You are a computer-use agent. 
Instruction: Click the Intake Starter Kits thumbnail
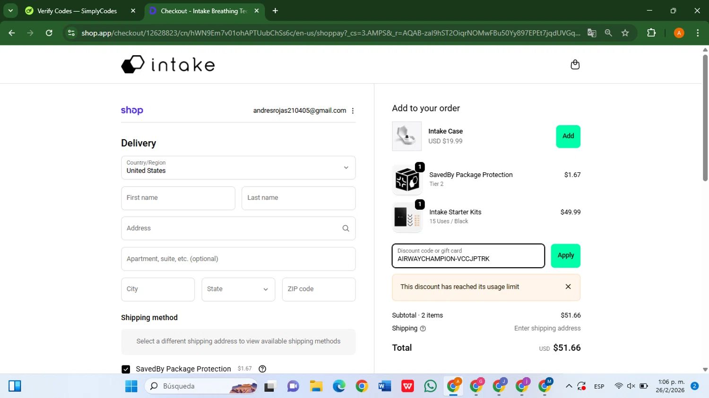pos(407,217)
